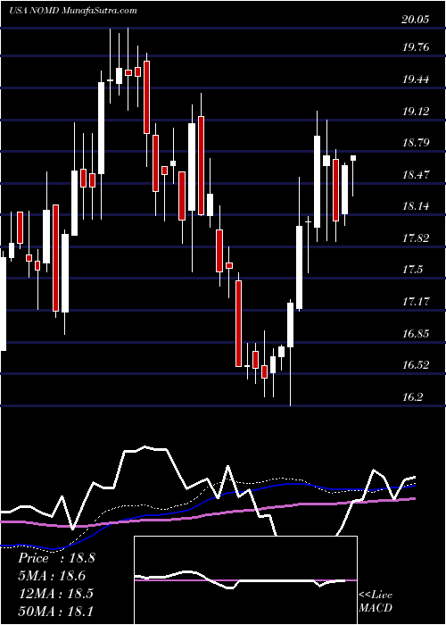Select the 17.82 price axis label
Viewport: 446px width, 625px height.
[x=416, y=238]
